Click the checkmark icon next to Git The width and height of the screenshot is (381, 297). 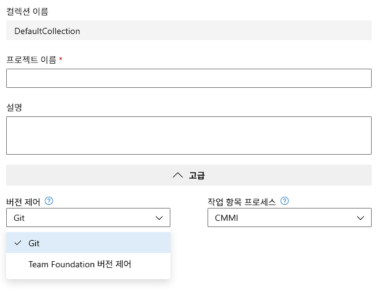point(18,243)
